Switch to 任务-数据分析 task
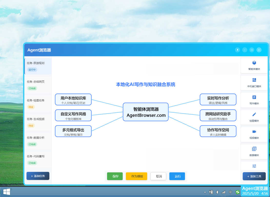The image size is (270, 197). pyautogui.click(x=38, y=141)
